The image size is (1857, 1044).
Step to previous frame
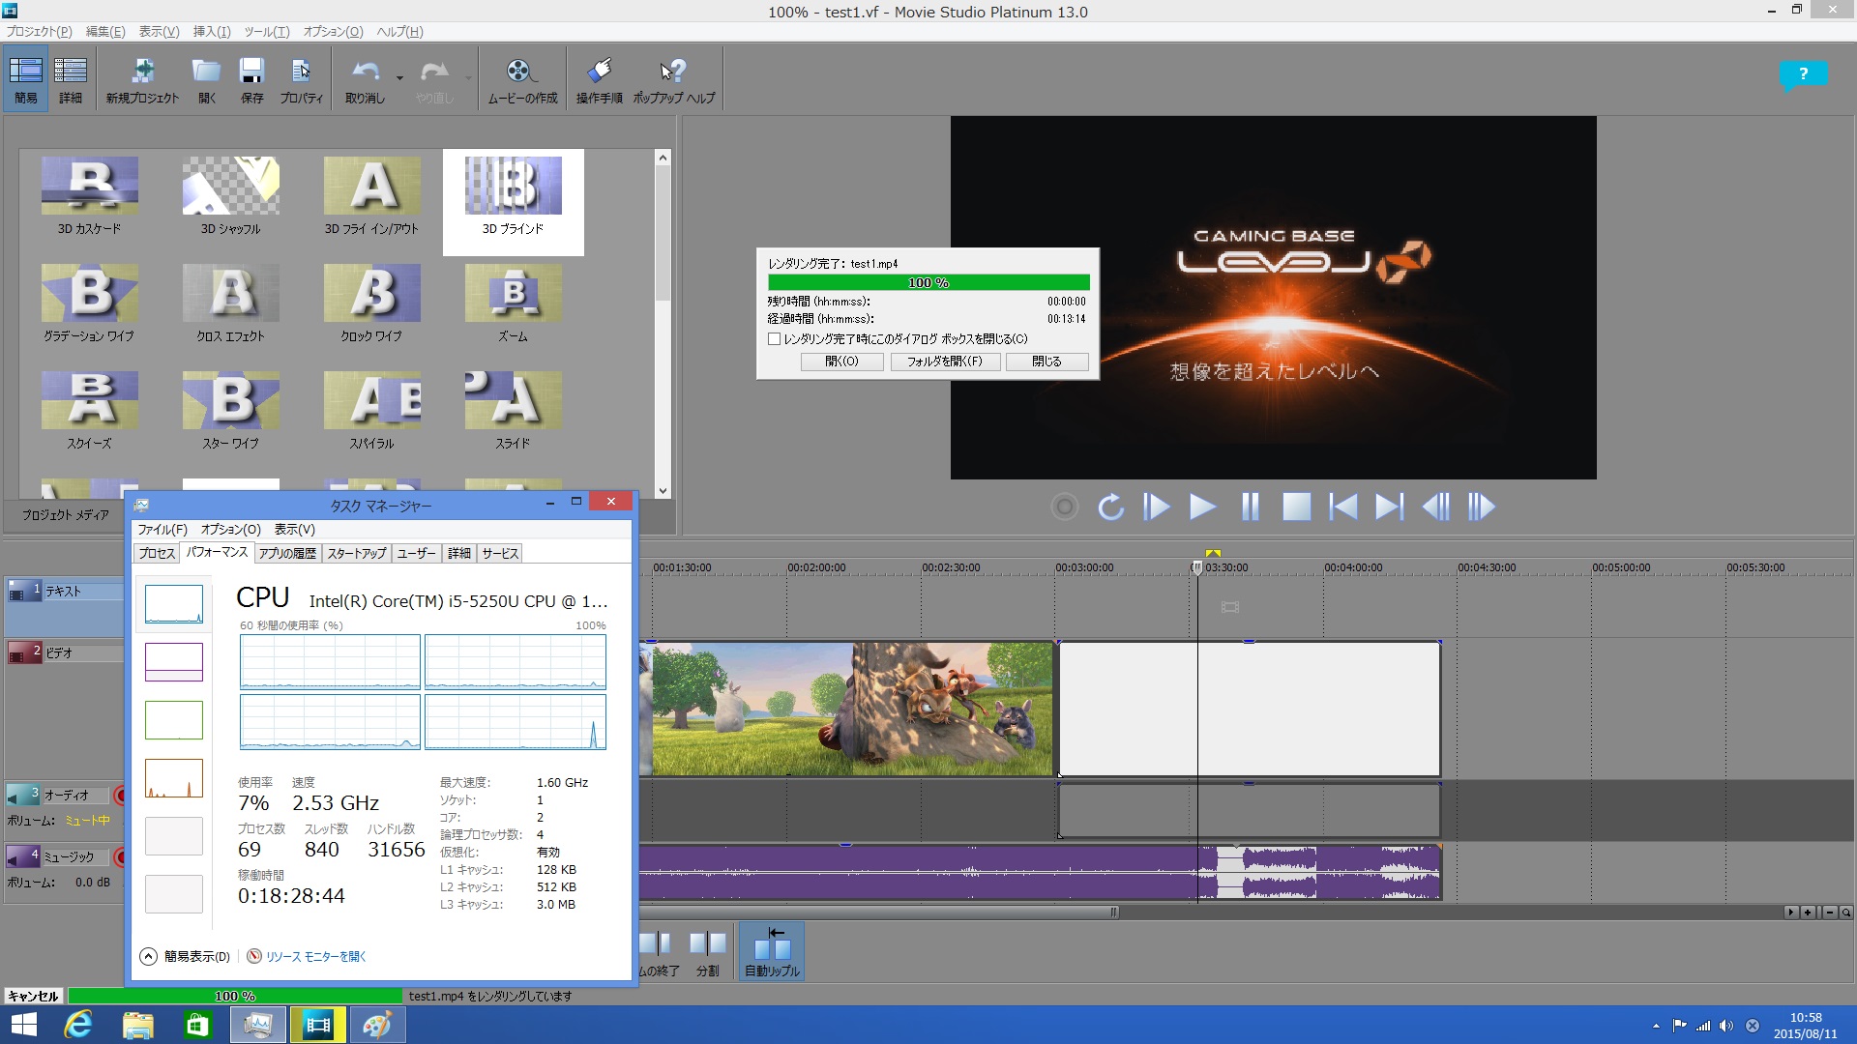click(x=1435, y=507)
